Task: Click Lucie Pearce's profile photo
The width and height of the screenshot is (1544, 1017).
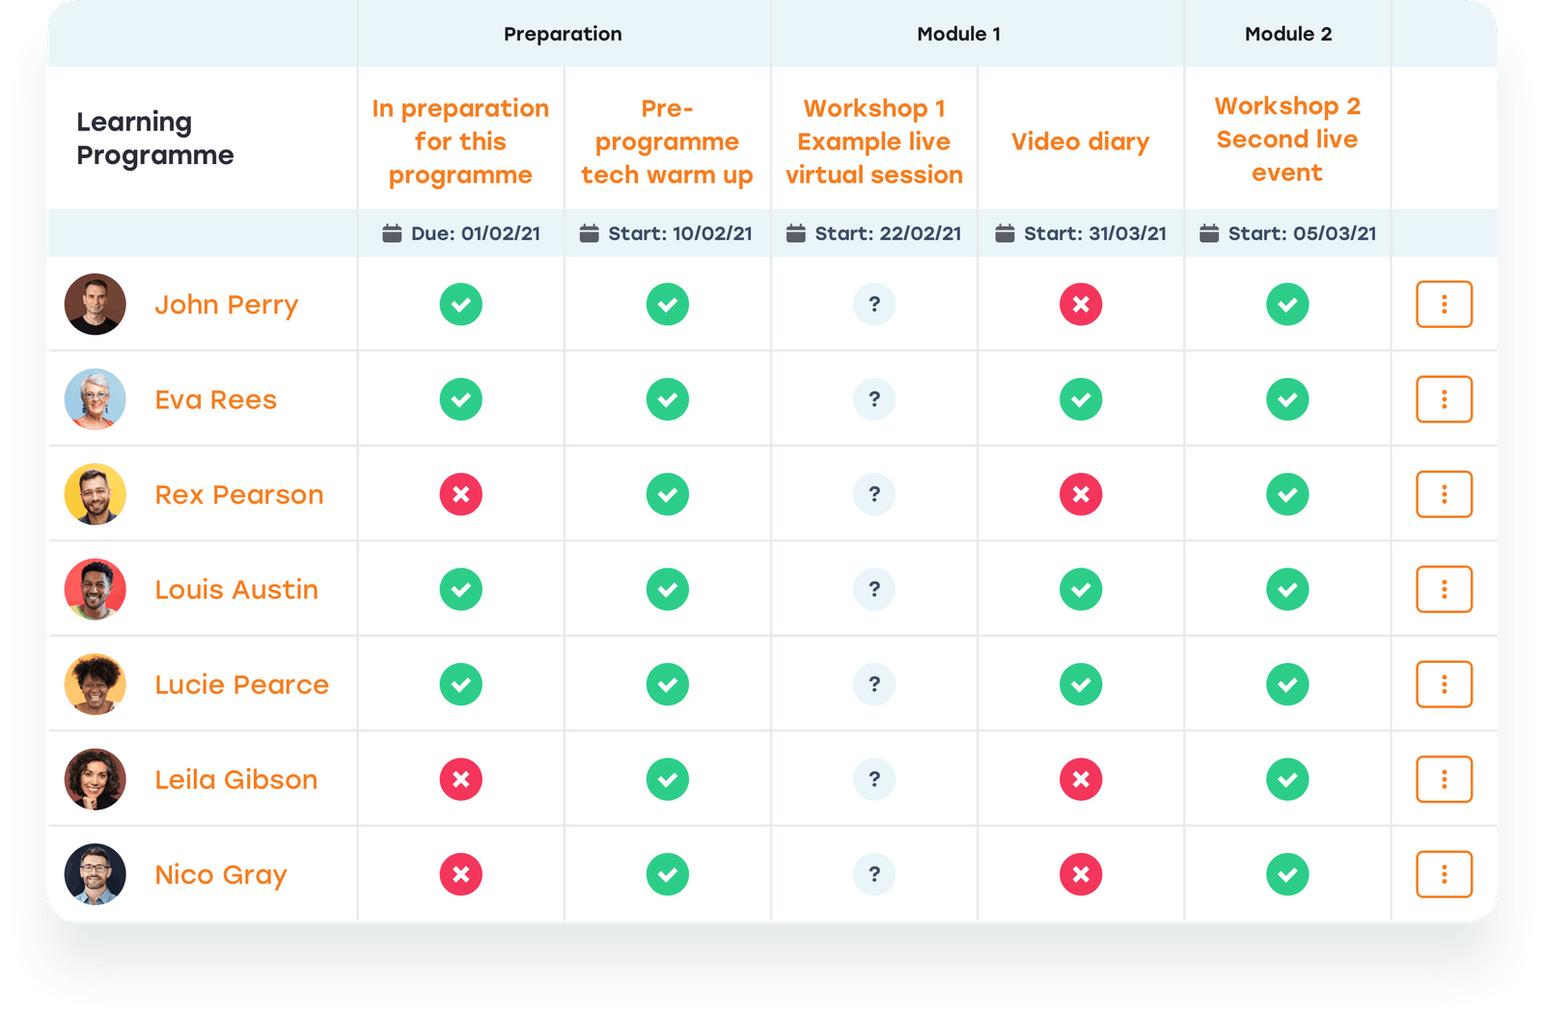Action: tap(95, 684)
